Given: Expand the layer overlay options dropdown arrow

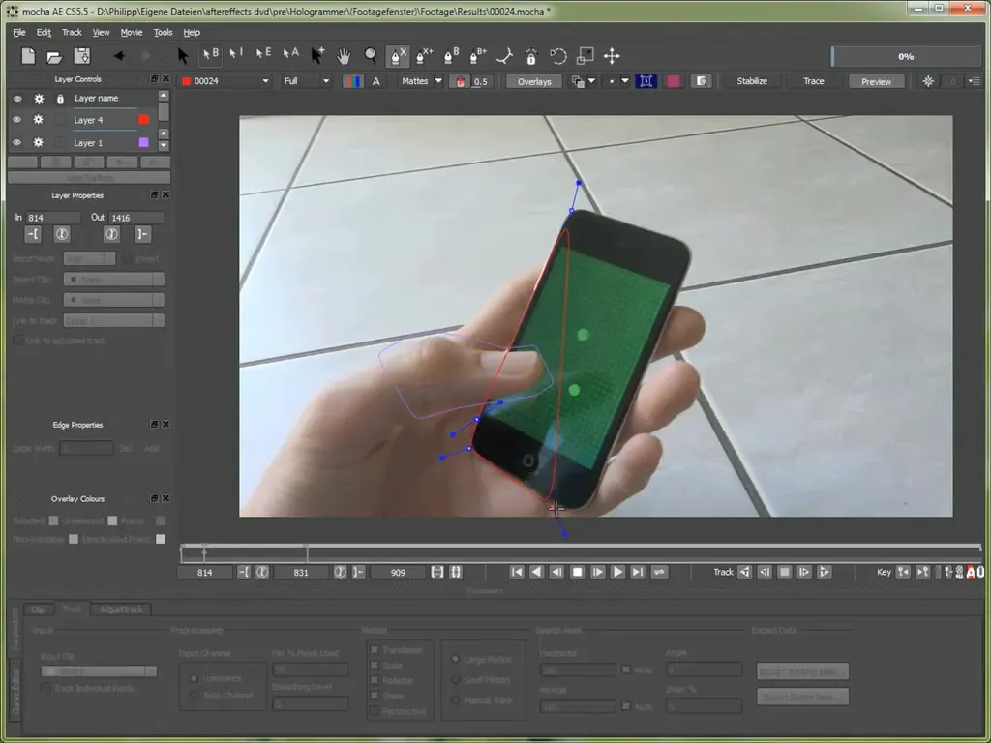Looking at the screenshot, I should 591,81.
